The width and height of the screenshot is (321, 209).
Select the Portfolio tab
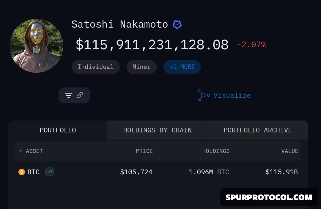pyautogui.click(x=58, y=130)
